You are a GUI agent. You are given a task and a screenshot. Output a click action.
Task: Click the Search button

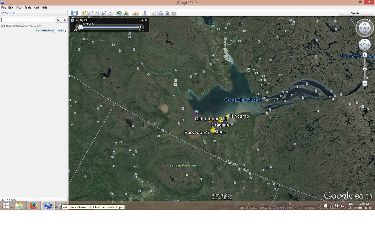(61, 20)
